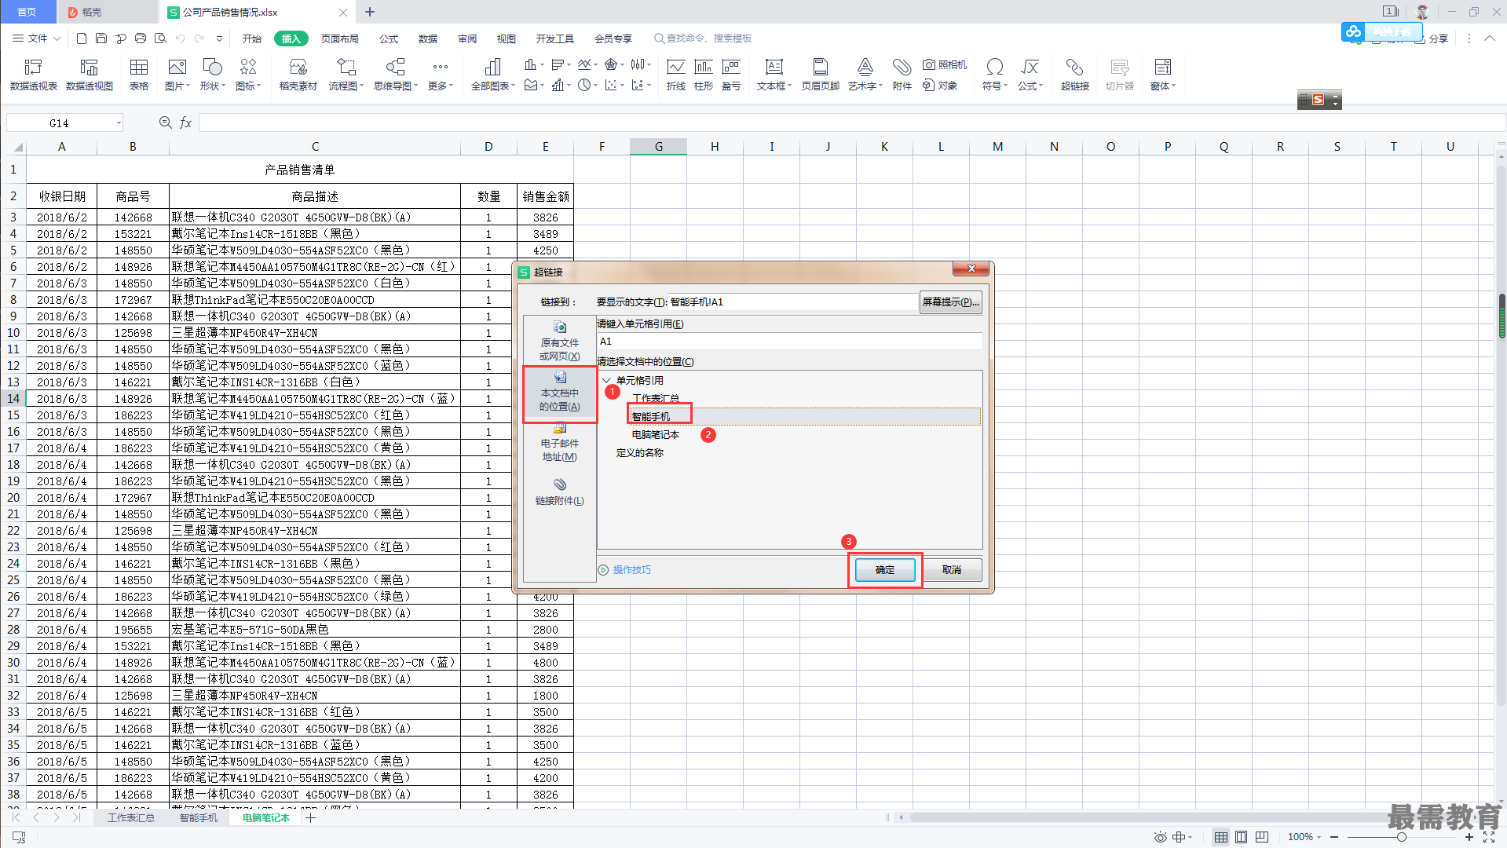Click 取消 in the hyperlink dialog
This screenshot has width=1507, height=848.
click(952, 570)
